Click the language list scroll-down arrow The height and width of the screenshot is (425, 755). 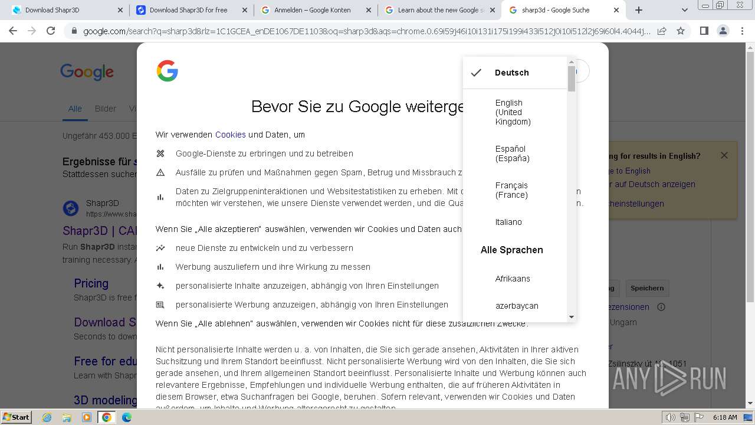pos(571,318)
